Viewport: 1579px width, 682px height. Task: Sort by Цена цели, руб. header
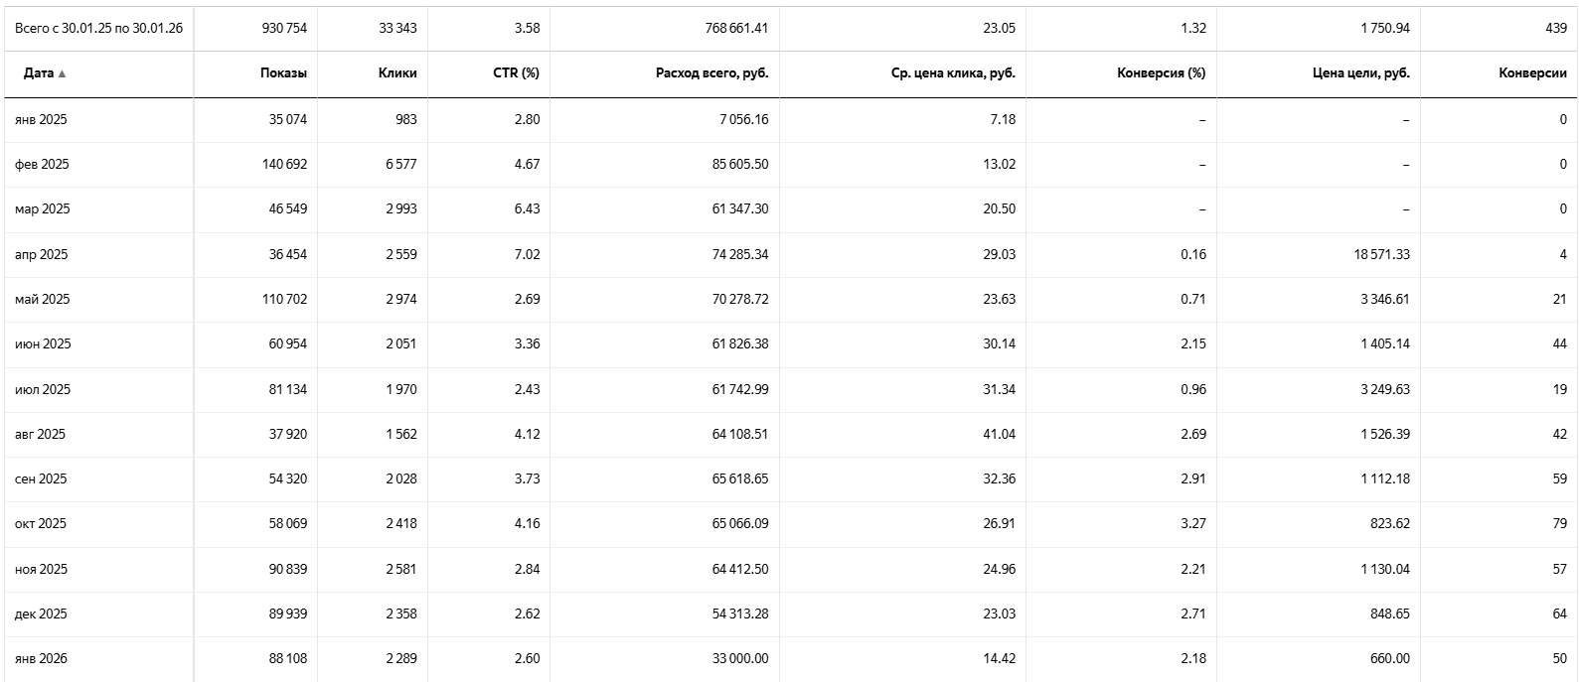1360,73
